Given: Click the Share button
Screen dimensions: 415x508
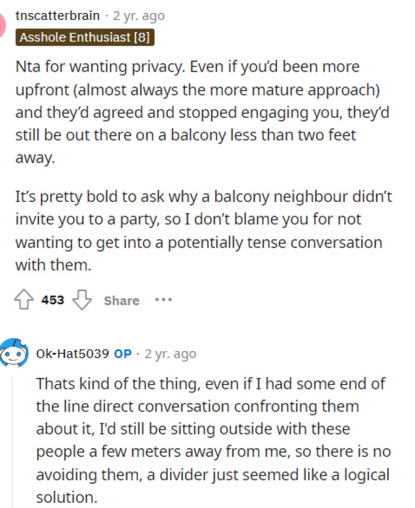Looking at the screenshot, I should [121, 301].
